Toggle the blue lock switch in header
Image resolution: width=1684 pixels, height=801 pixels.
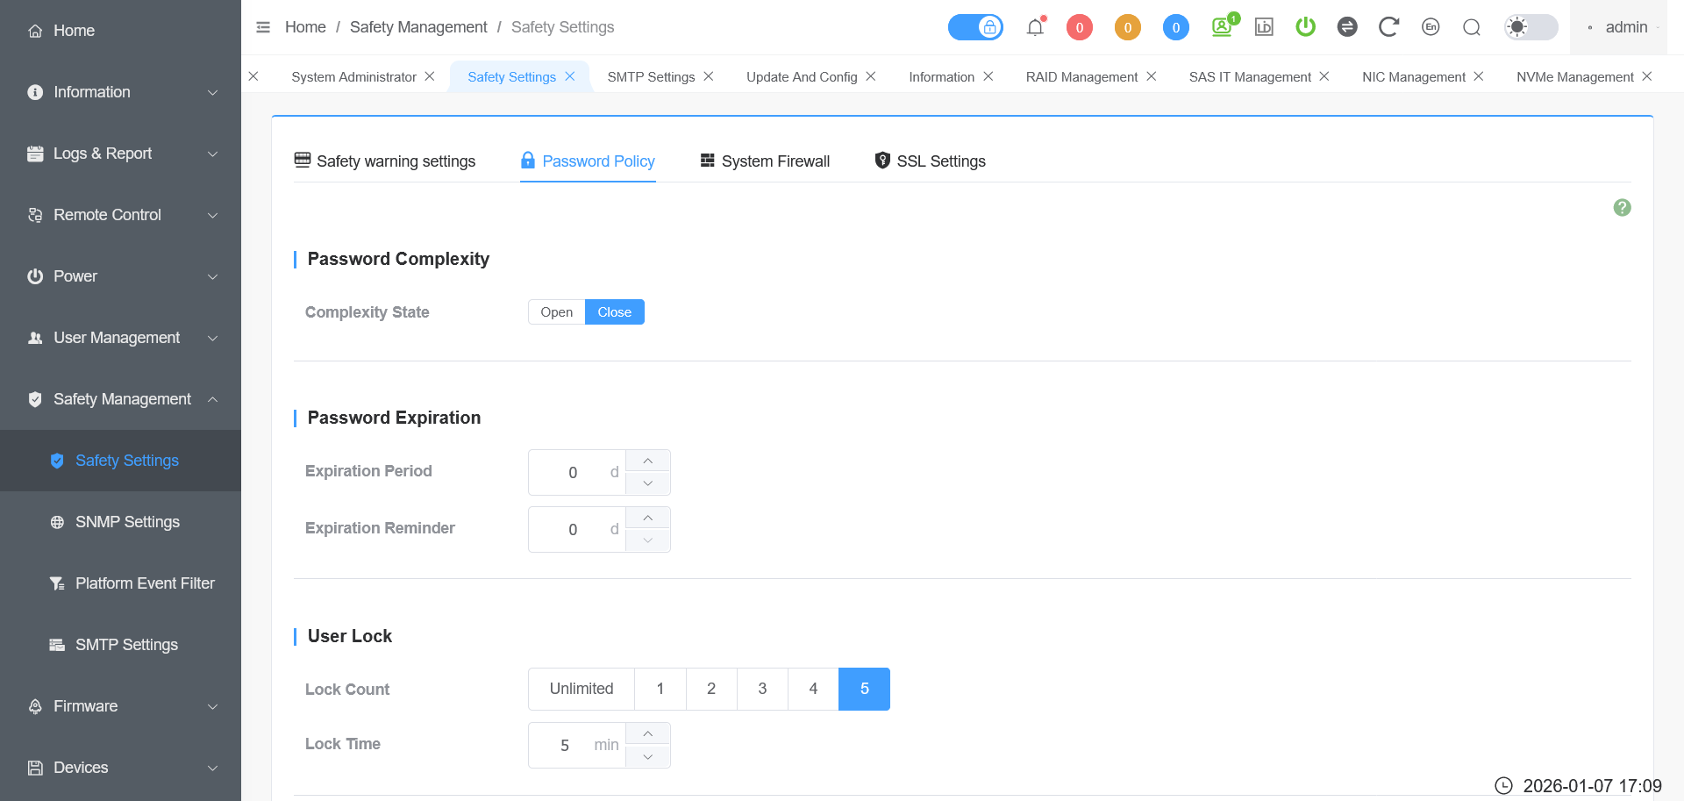[975, 27]
